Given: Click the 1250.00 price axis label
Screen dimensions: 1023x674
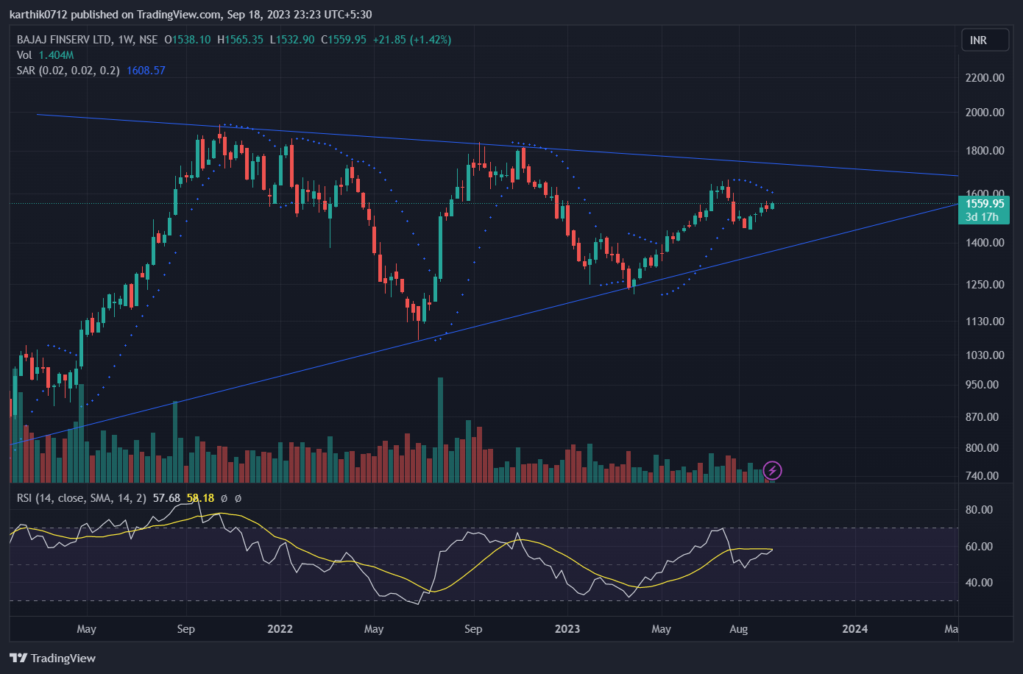Looking at the screenshot, I should click(985, 284).
